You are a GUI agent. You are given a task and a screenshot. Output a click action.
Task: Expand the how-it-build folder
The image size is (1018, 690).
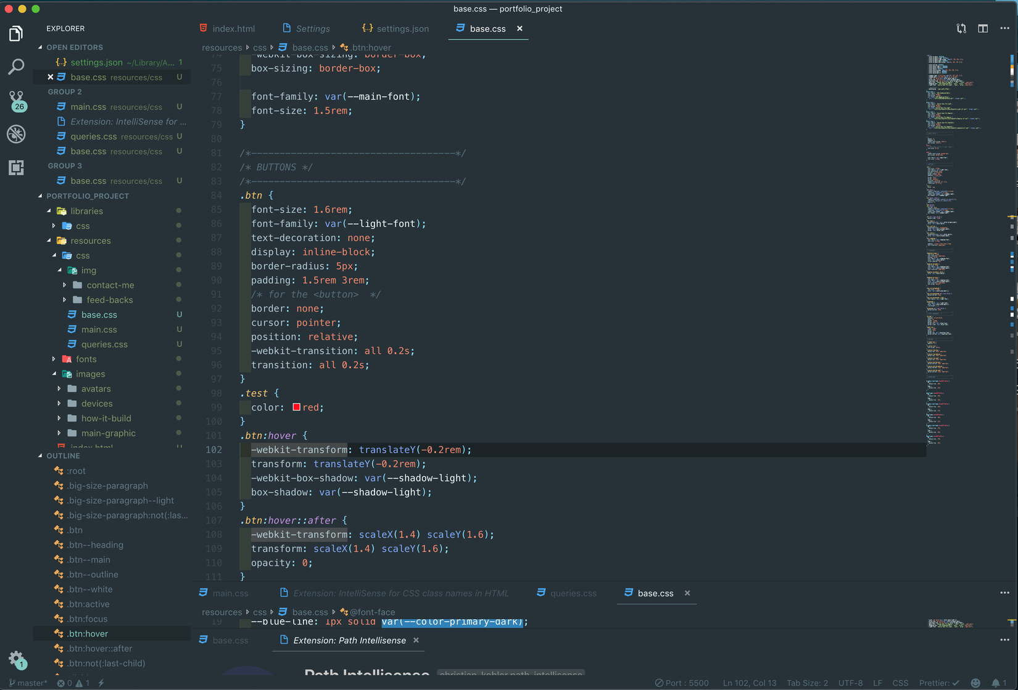click(59, 418)
